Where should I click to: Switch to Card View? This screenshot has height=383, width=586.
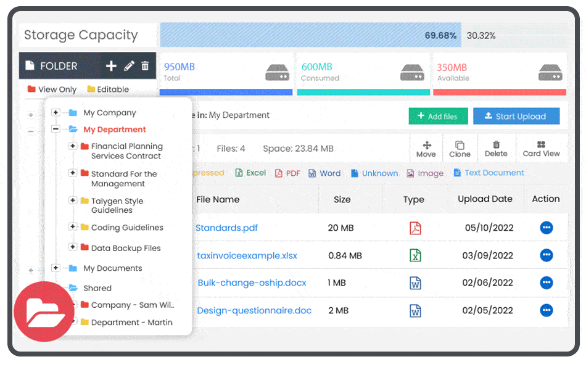pyautogui.click(x=541, y=147)
